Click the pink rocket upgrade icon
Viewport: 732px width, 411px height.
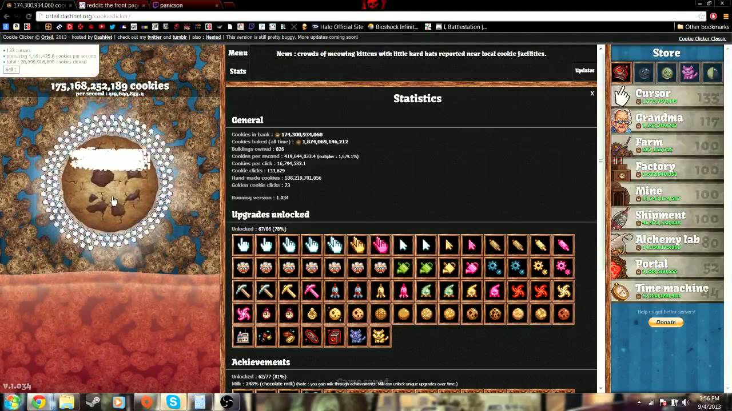(403, 291)
